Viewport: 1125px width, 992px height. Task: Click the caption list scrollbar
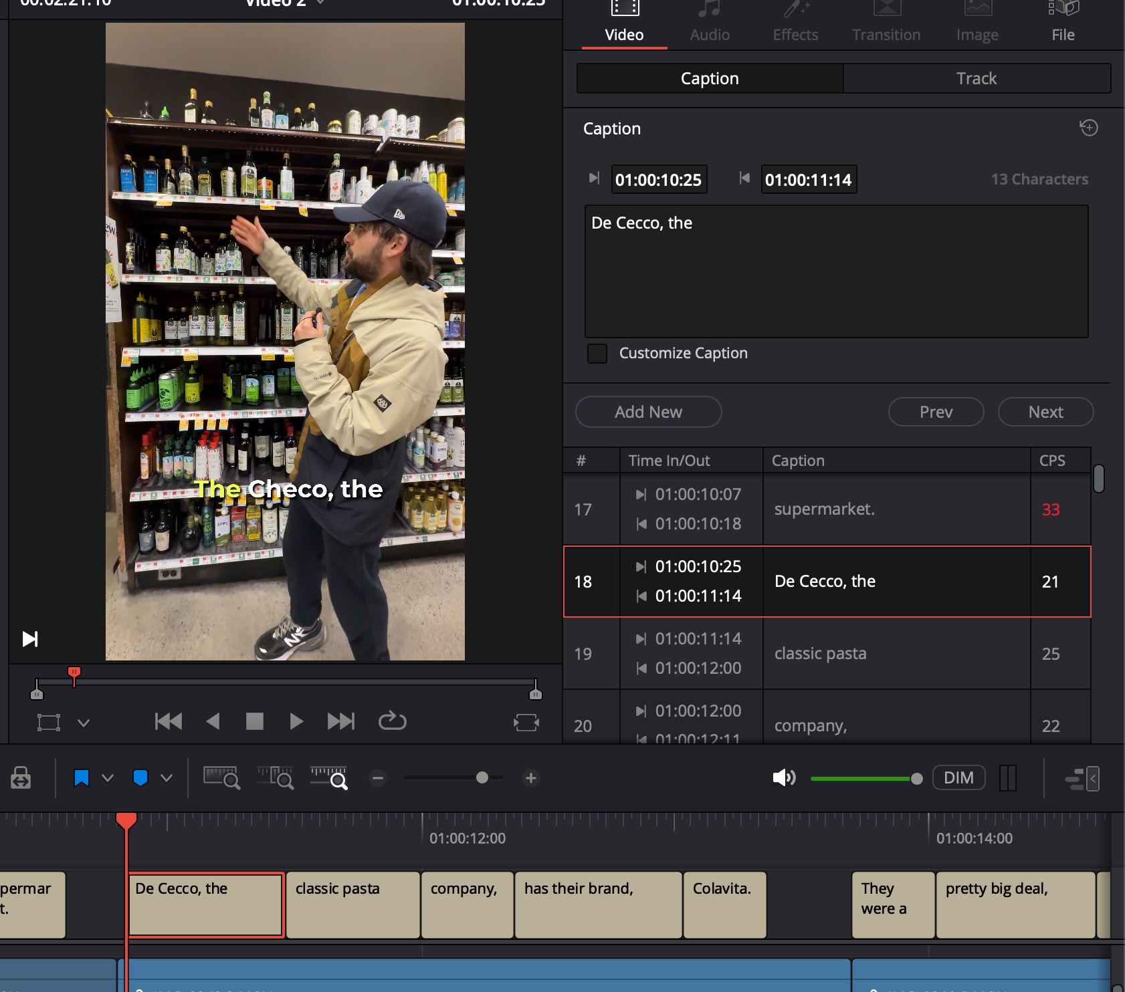tap(1099, 479)
